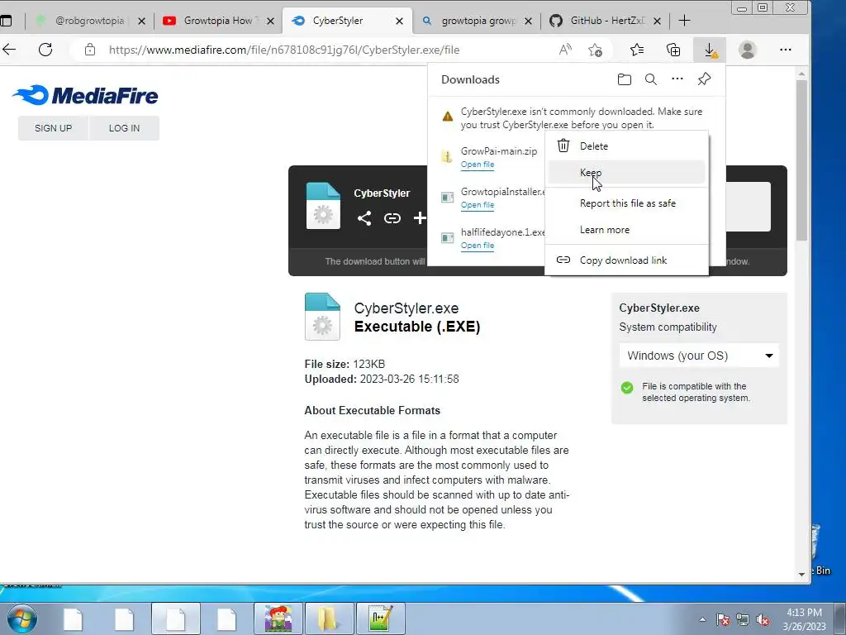Click the large CyberStyler.exe file icon
Screen dimensions: 846x635
[x=322, y=317]
